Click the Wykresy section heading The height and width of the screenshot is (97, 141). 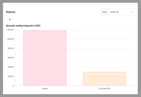point(11,12)
